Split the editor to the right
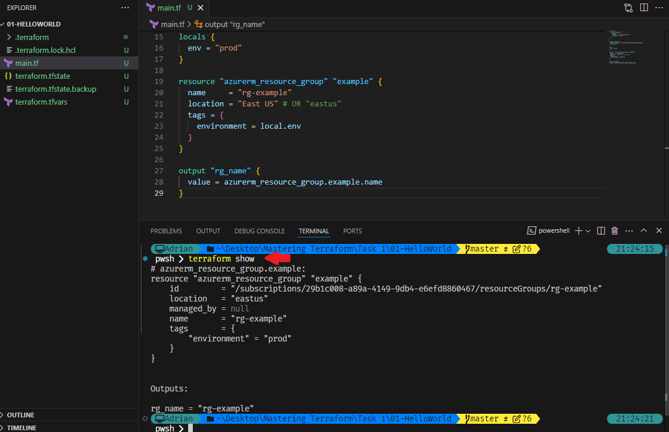This screenshot has height=432, width=669. tap(644, 8)
